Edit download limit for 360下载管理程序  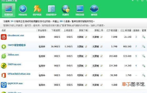click(86, 46)
